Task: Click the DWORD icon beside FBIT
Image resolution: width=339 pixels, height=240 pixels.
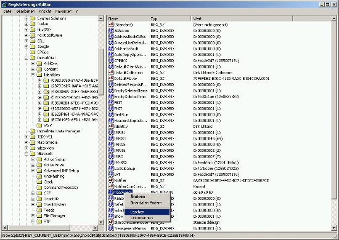Action: pos(111,103)
